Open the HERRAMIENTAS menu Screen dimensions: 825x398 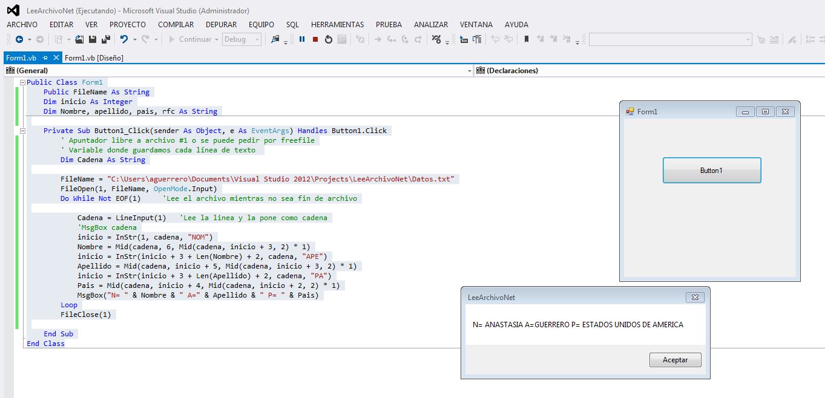338,25
